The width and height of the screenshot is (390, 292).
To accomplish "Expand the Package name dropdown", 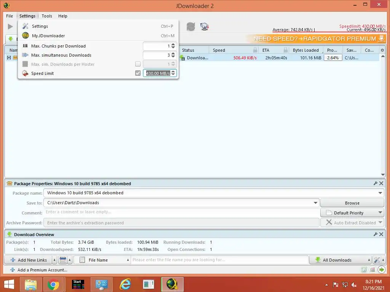I will (380, 193).
